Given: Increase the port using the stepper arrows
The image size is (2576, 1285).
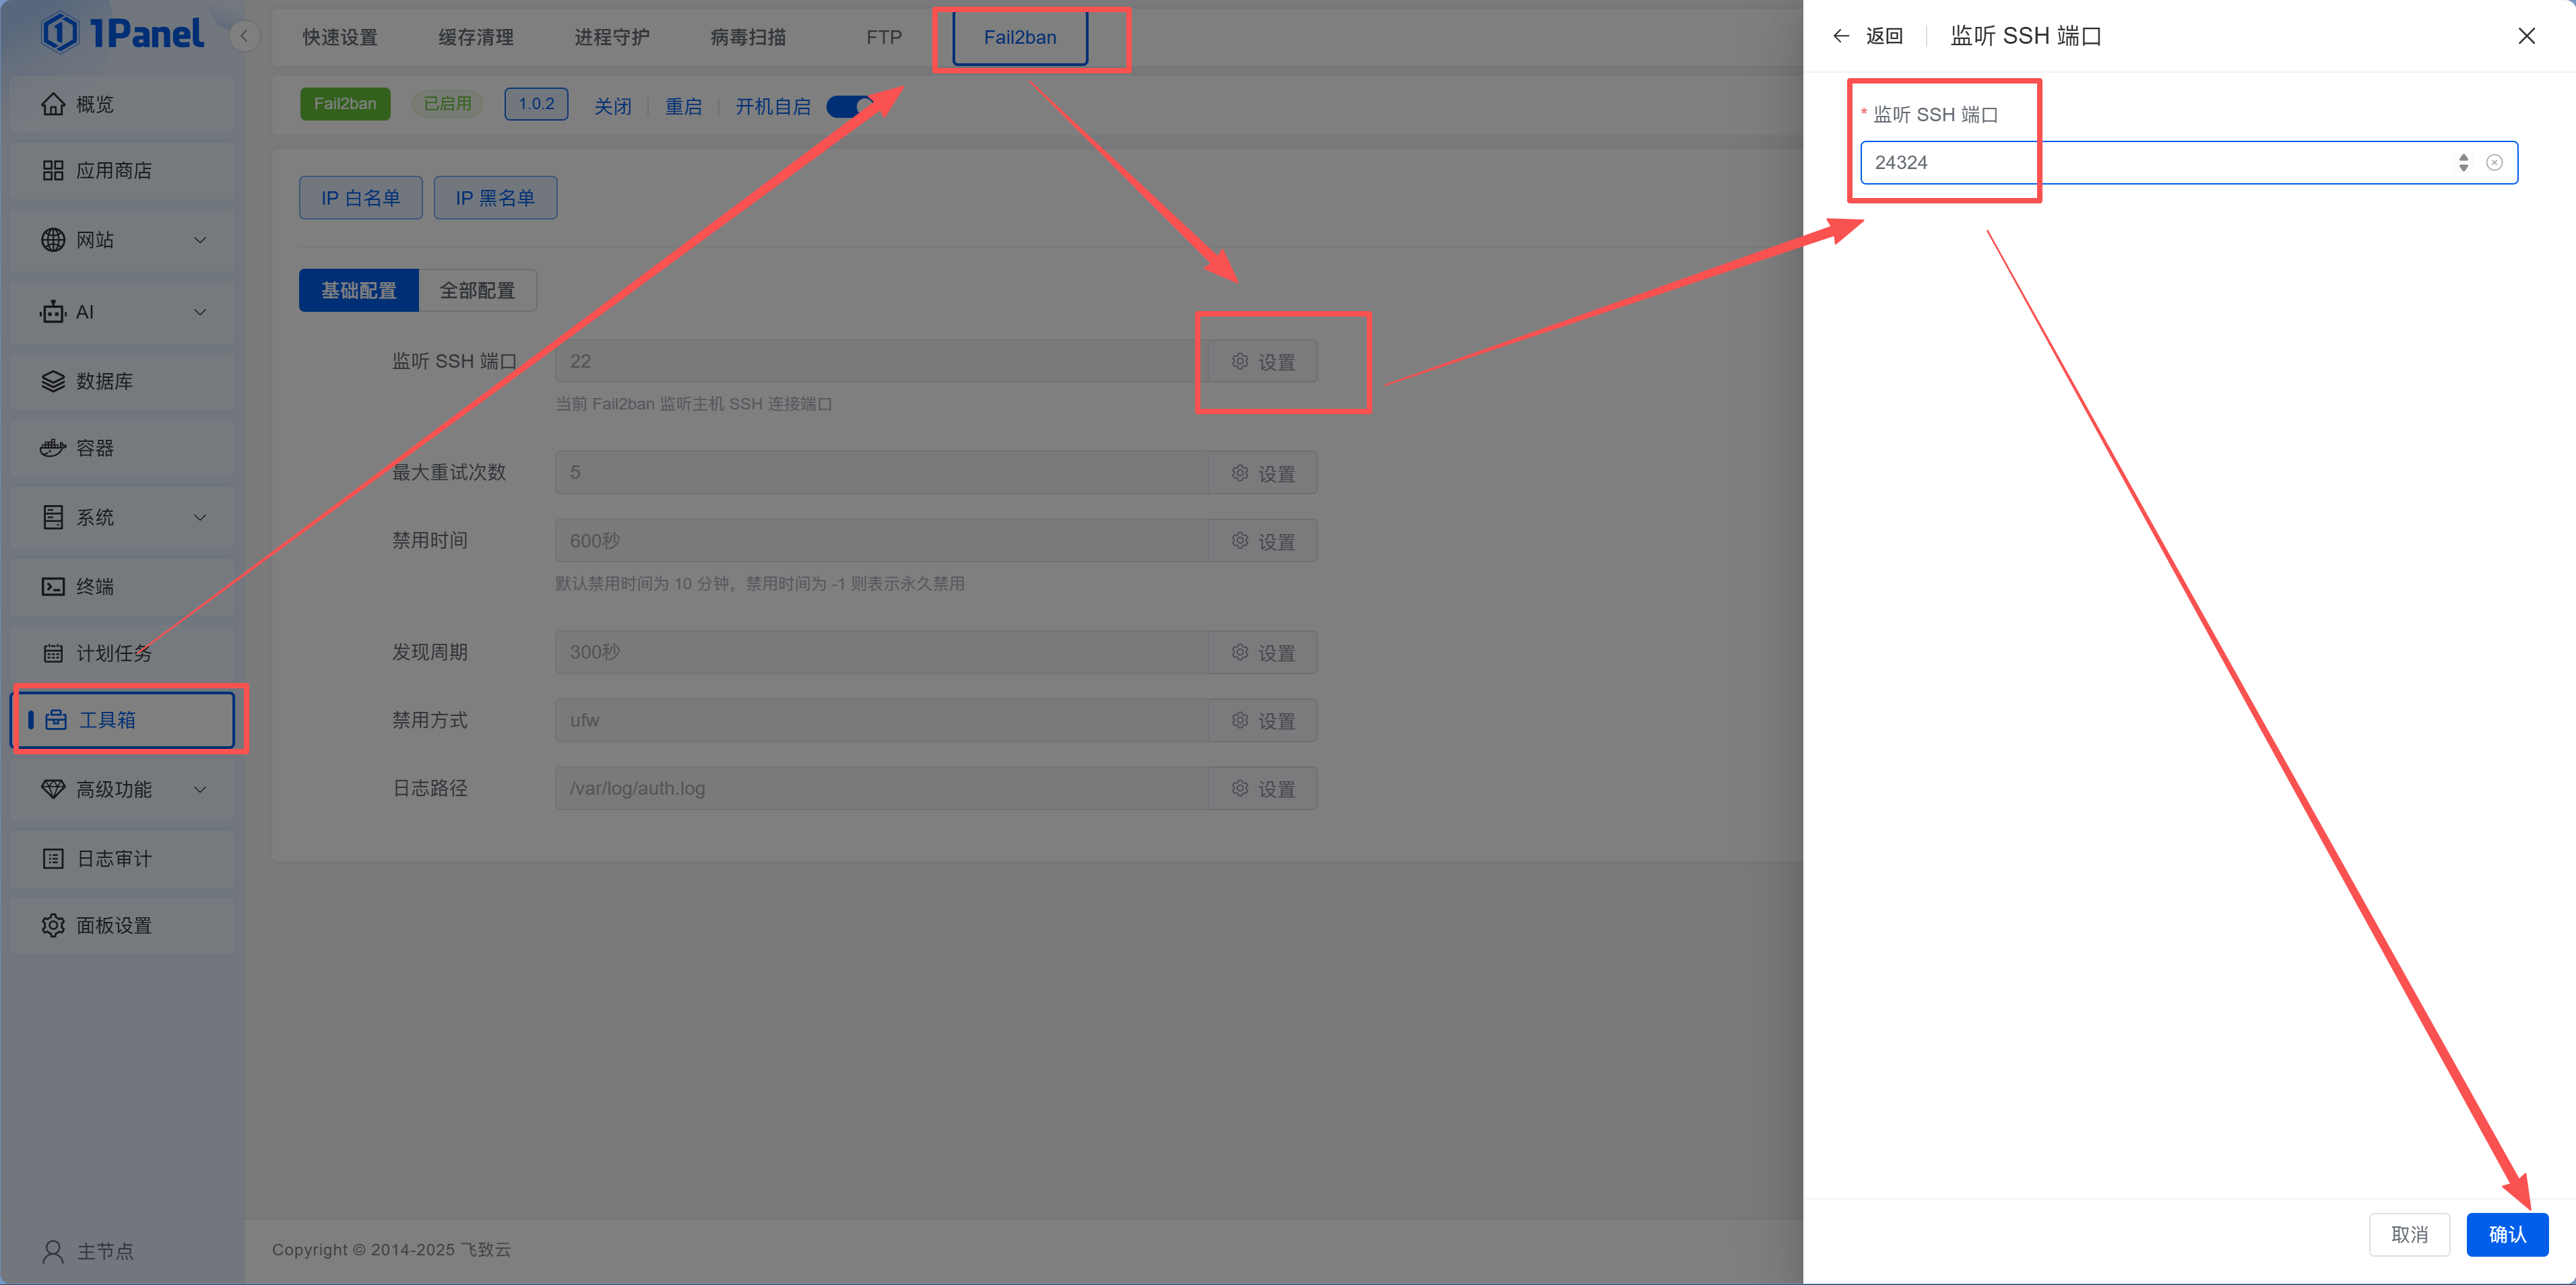Looking at the screenshot, I should point(2463,157).
